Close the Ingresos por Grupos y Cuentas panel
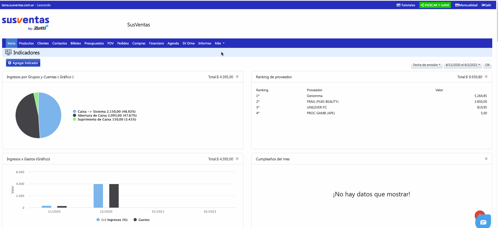 237,77
